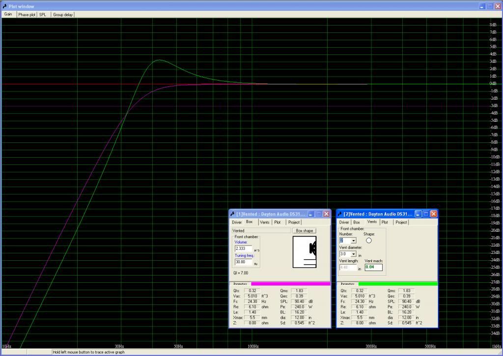Click the Qms value 1.83 in [2]Vented

pos(406,291)
